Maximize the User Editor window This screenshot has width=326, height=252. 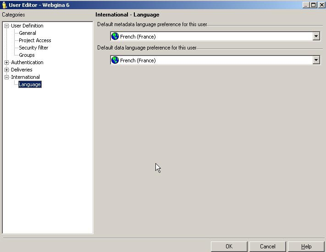tap(314, 5)
